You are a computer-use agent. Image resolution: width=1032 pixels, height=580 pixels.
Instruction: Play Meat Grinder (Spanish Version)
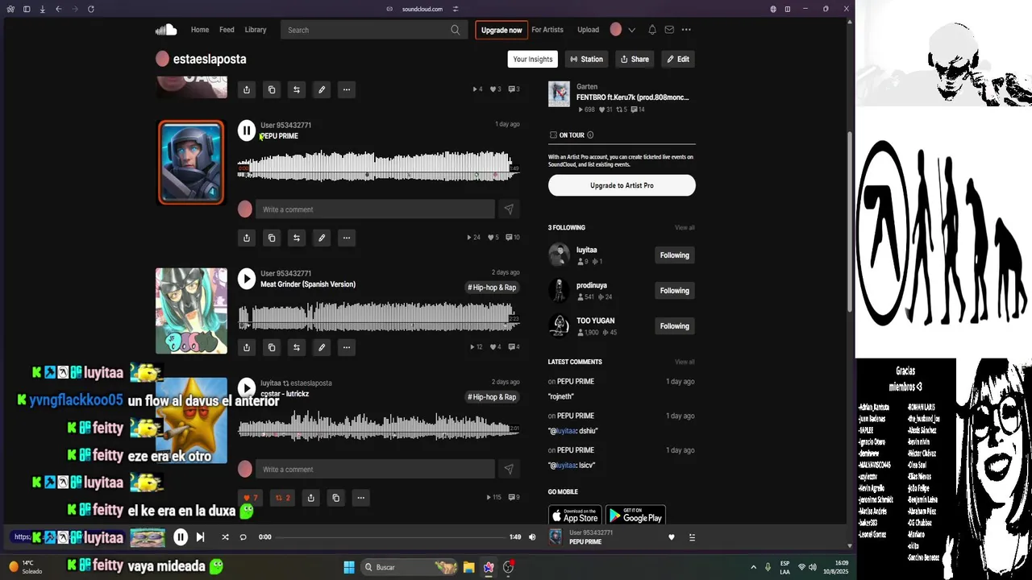click(247, 279)
